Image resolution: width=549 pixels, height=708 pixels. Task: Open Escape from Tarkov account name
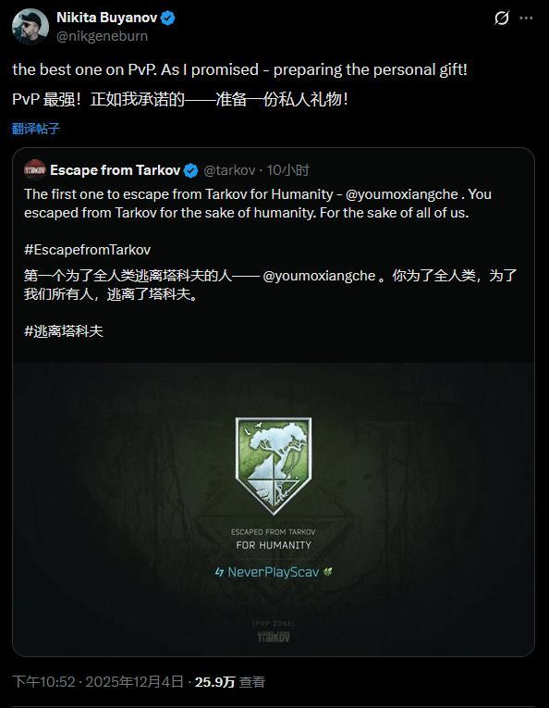coord(116,170)
